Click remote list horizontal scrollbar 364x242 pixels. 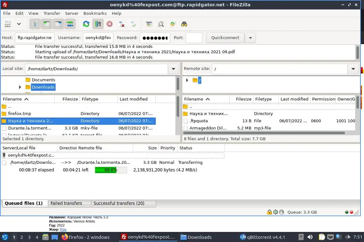tap(264, 133)
